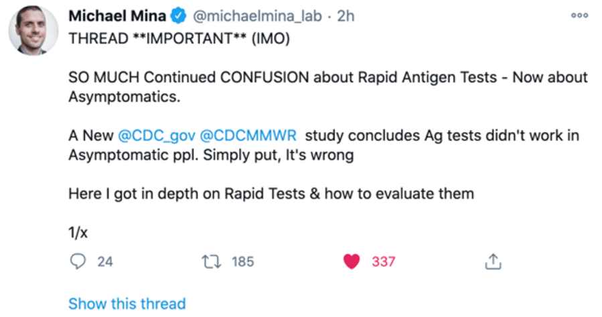Click the 2h timestamp

[346, 16]
